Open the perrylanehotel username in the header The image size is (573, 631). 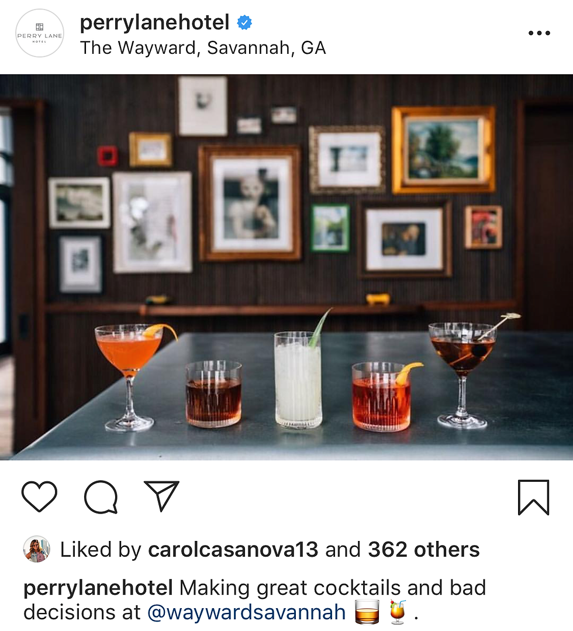(x=154, y=23)
